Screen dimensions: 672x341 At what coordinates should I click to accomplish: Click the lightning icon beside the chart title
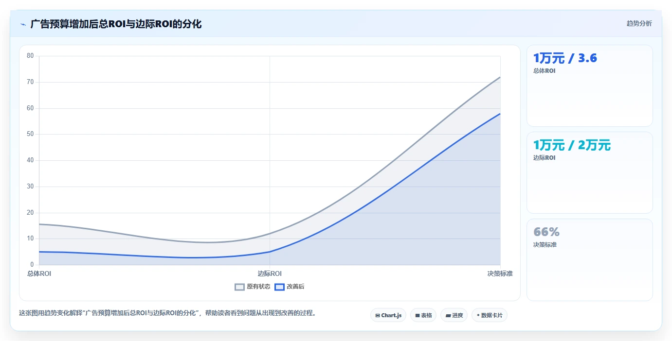(23, 24)
